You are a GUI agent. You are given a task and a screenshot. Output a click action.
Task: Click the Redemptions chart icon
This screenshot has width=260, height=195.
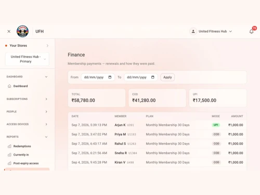point(9,146)
